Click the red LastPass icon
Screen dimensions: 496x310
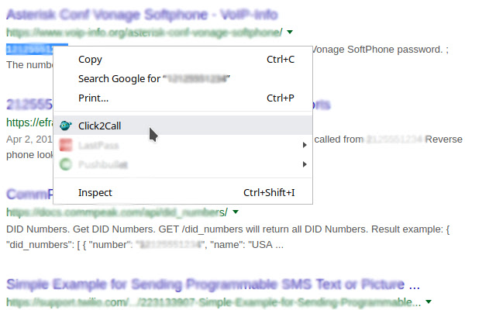point(66,145)
